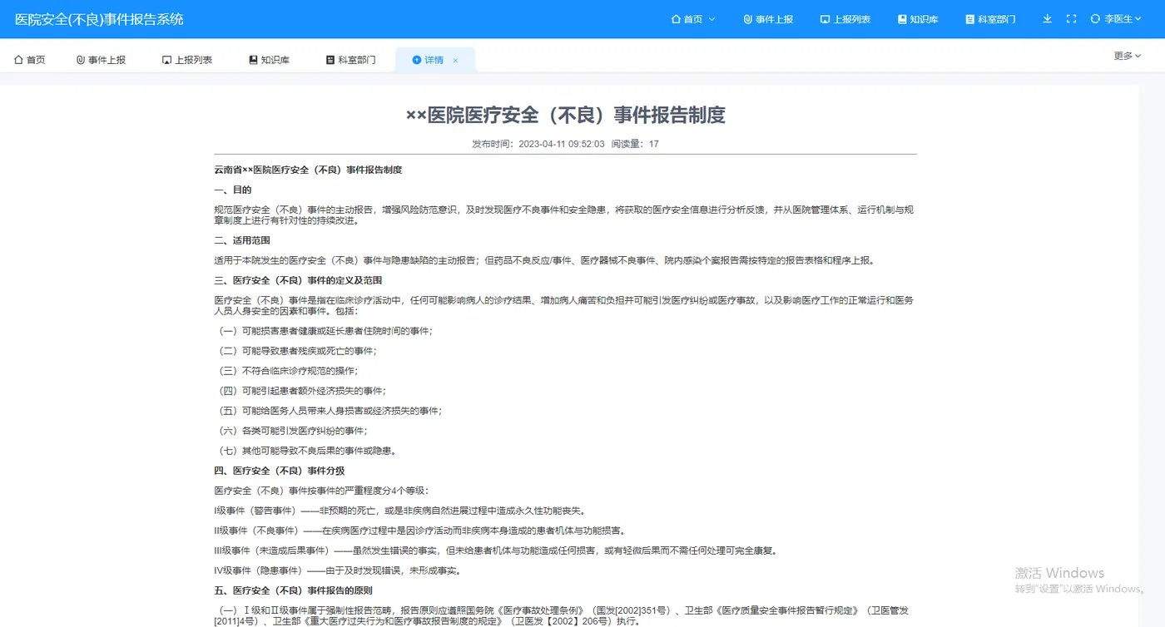Open 上报列表 in the blue header navigation
Image resolution: width=1165 pixels, height=627 pixels.
tap(845, 19)
